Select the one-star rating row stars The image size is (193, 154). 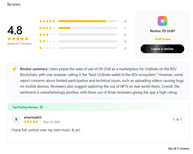[x=47, y=48]
